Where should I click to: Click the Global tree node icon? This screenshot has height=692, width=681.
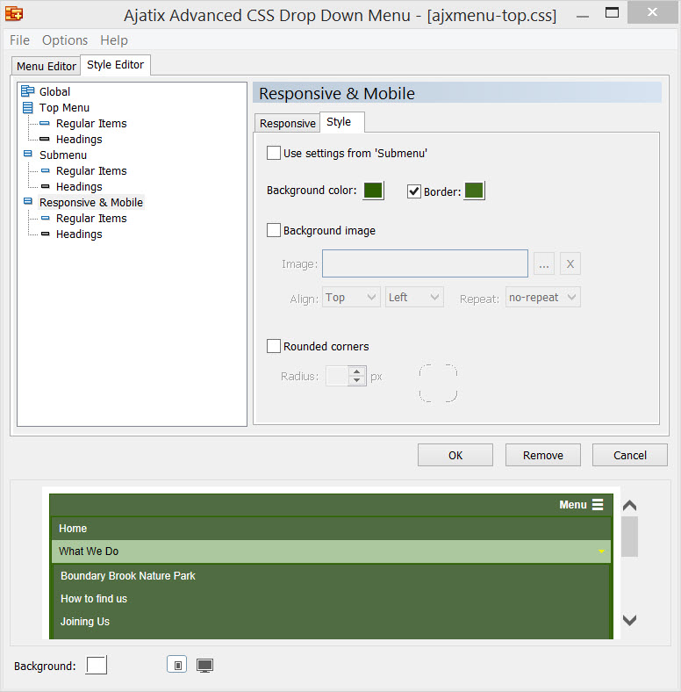click(28, 91)
